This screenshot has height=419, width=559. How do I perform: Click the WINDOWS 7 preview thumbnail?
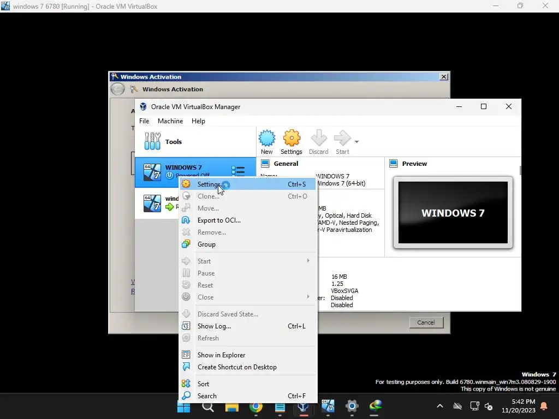(453, 213)
